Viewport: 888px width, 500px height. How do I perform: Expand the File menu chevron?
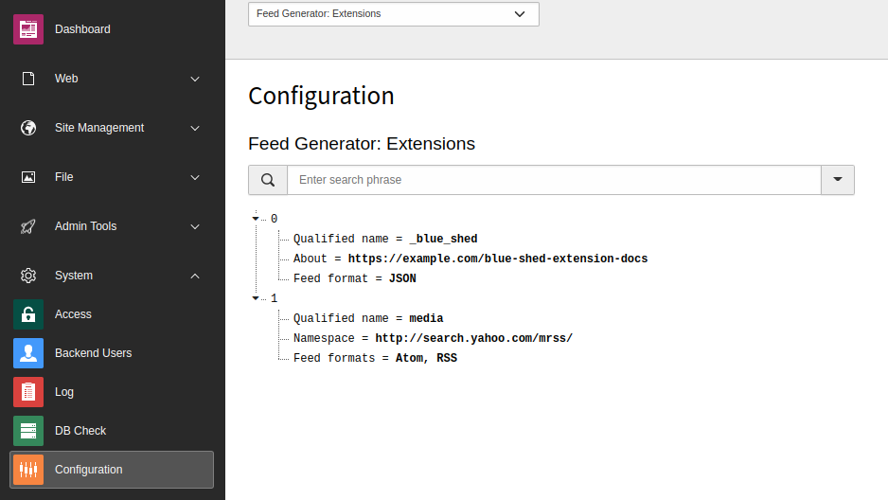pyautogui.click(x=195, y=177)
